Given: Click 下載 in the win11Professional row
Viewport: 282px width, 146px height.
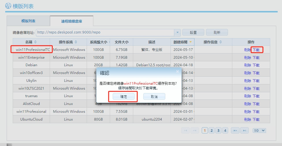Looking at the screenshot, I should [x=256, y=112].
